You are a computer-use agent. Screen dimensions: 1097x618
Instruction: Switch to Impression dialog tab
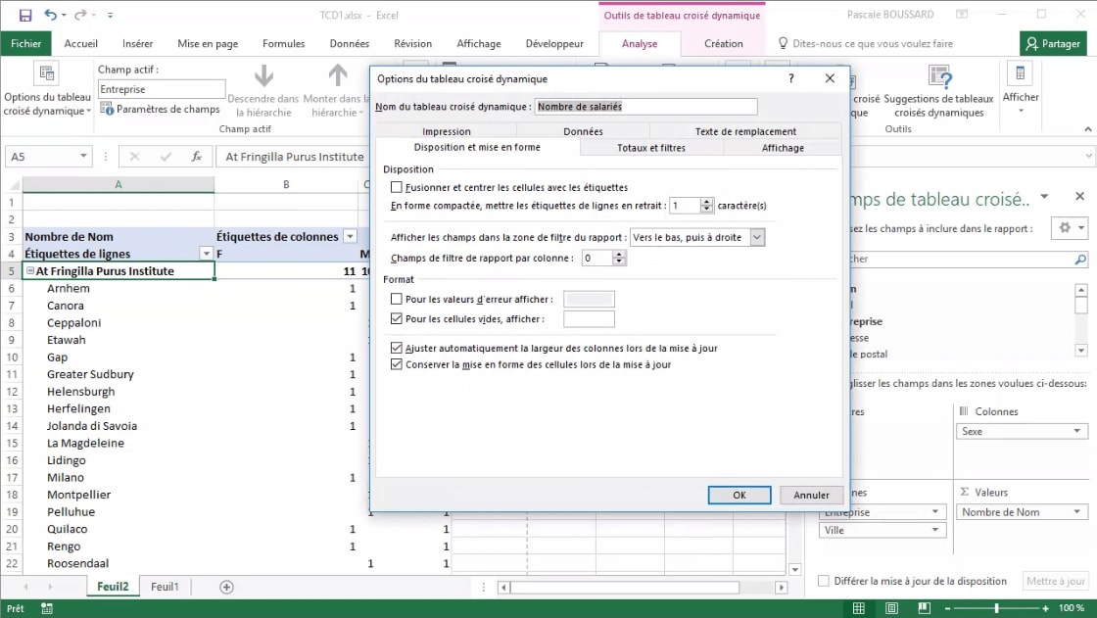447,131
